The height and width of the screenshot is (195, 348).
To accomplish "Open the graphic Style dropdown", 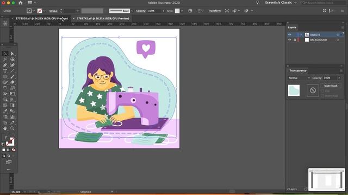I will (182, 11).
